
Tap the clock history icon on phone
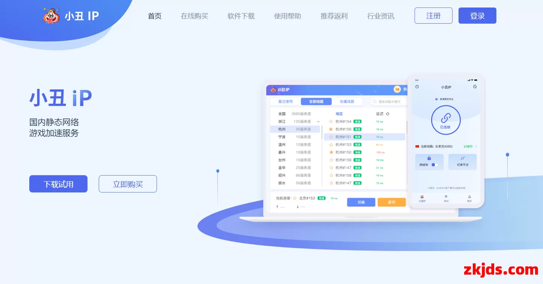(x=475, y=87)
